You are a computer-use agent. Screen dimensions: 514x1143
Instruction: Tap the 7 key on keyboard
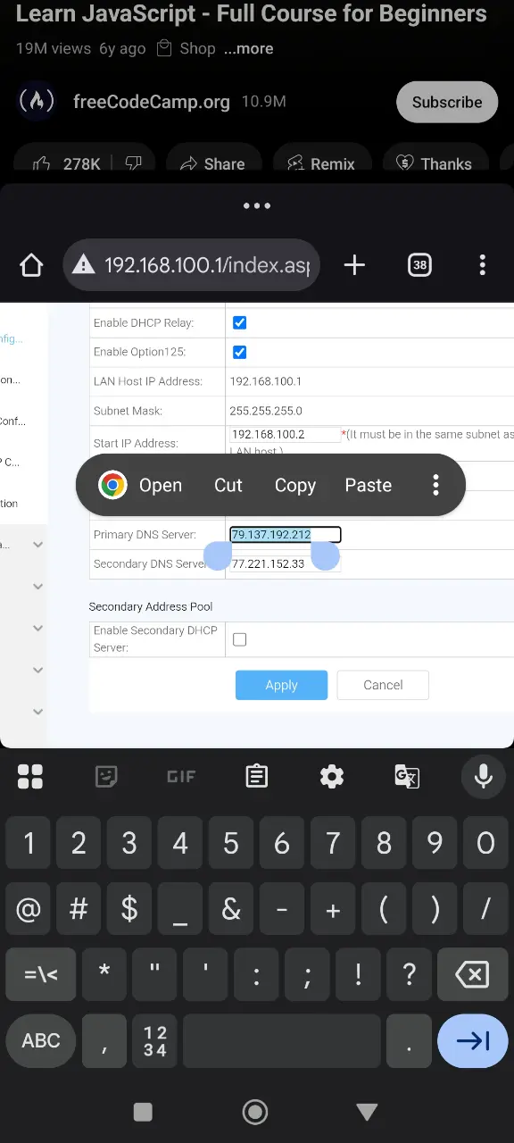(x=333, y=843)
